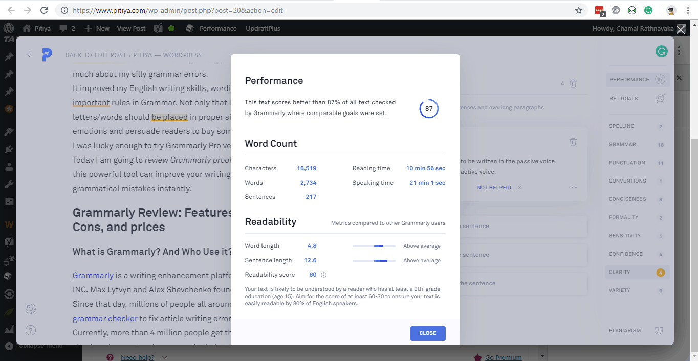Click the Sentences count value 217
698x361 pixels.
click(x=311, y=197)
